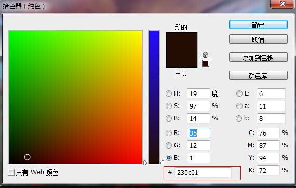Click in the color field gradient
The image size is (296, 188).
[75, 97]
